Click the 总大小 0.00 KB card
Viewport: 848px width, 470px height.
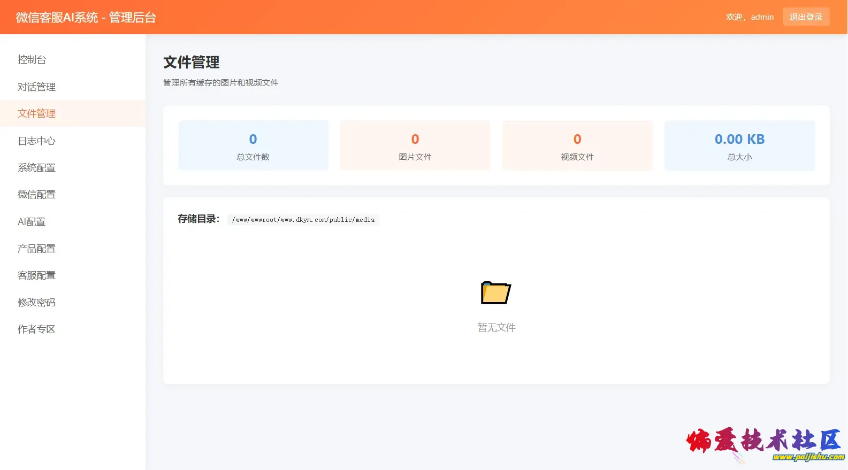739,145
